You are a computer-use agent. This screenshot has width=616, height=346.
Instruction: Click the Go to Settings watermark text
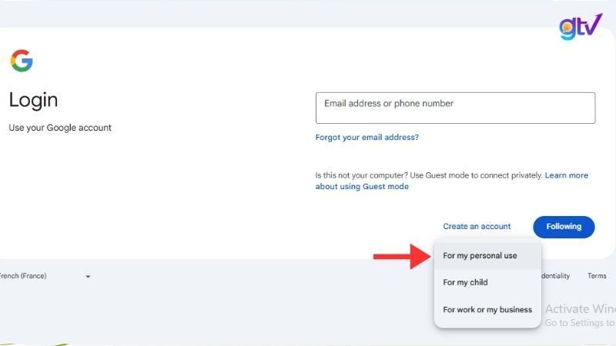pyautogui.click(x=579, y=324)
